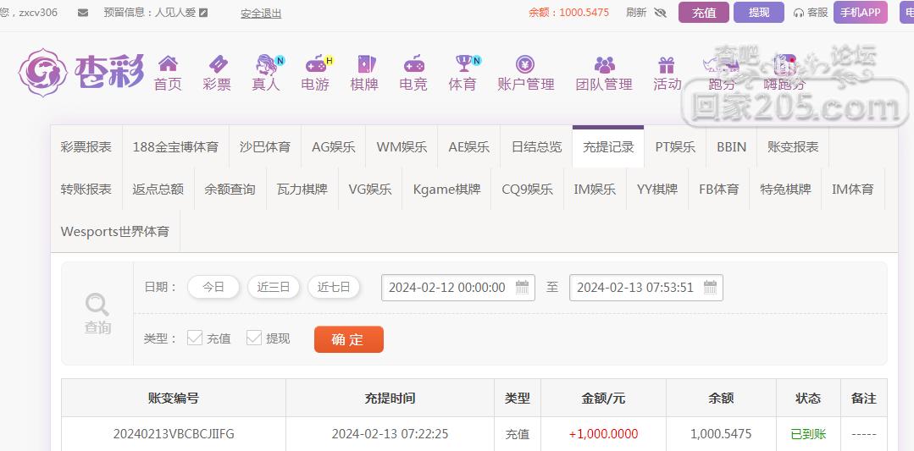The image size is (914, 451).
Task: Open the 彩票 lottery ticket icon
Action: click(218, 64)
